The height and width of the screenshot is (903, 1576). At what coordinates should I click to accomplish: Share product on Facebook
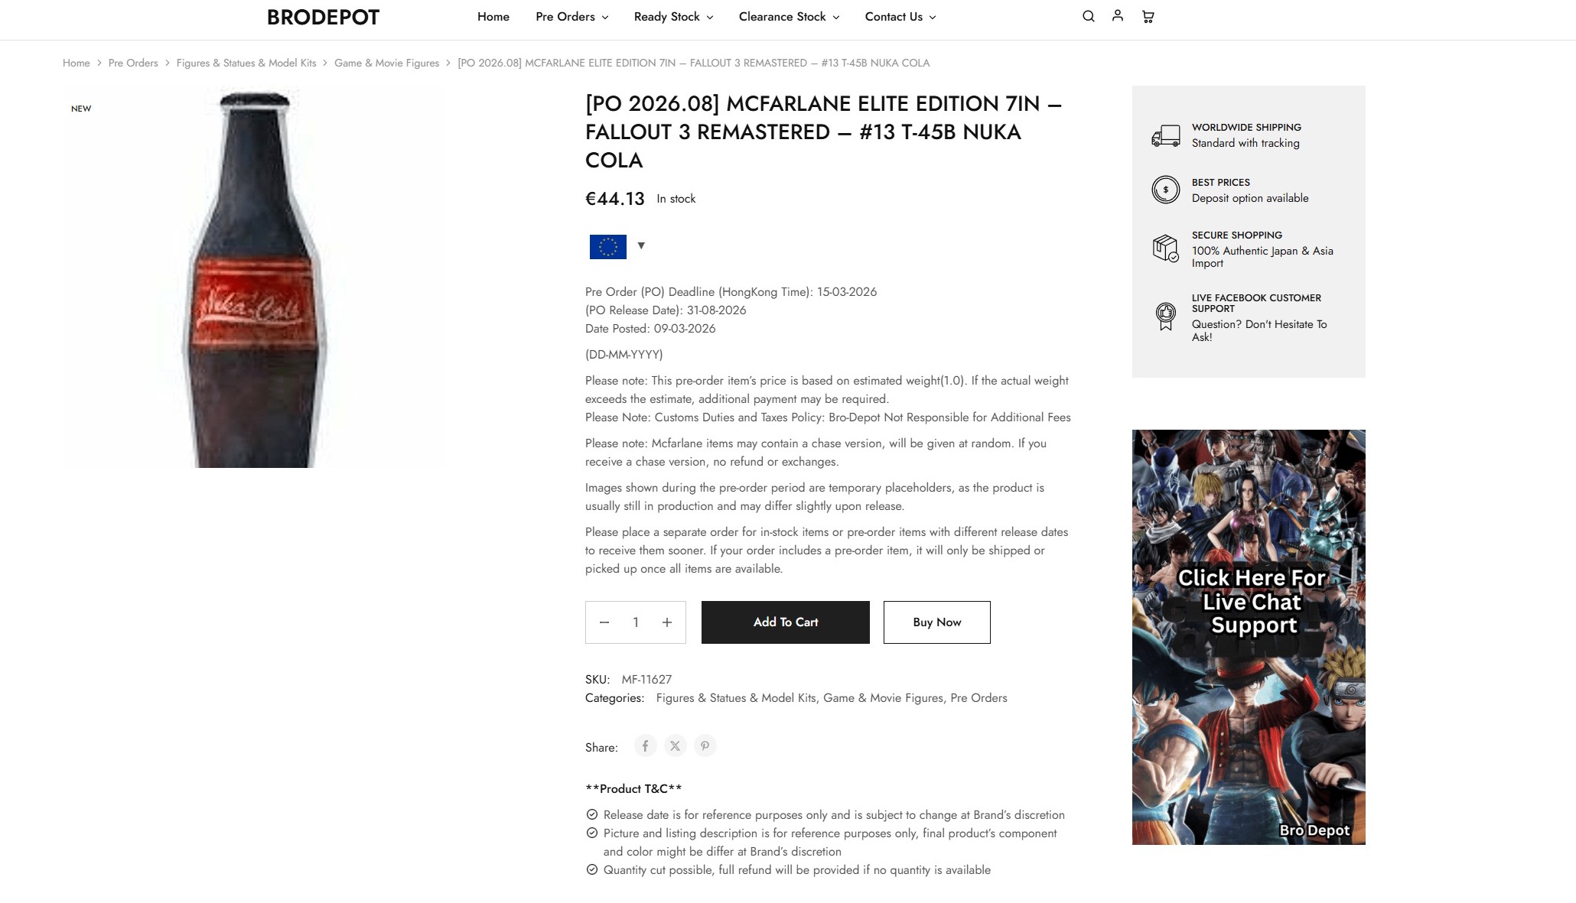tap(645, 745)
